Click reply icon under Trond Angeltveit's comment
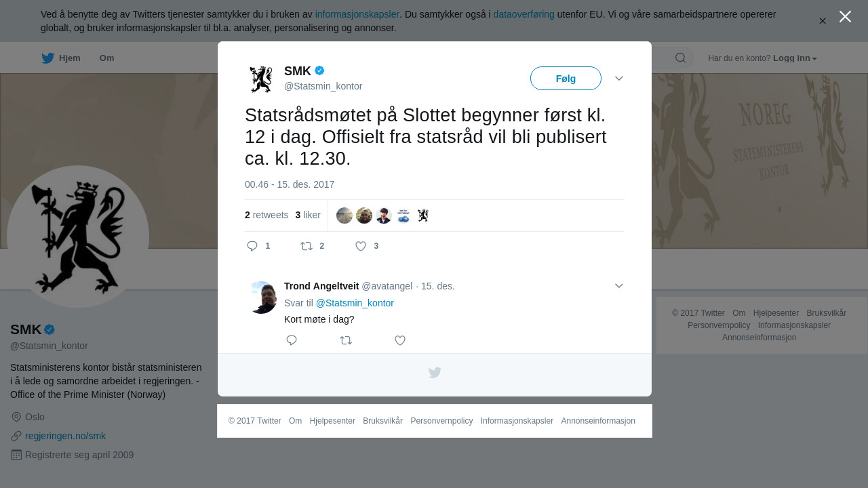868x488 pixels. (x=292, y=340)
